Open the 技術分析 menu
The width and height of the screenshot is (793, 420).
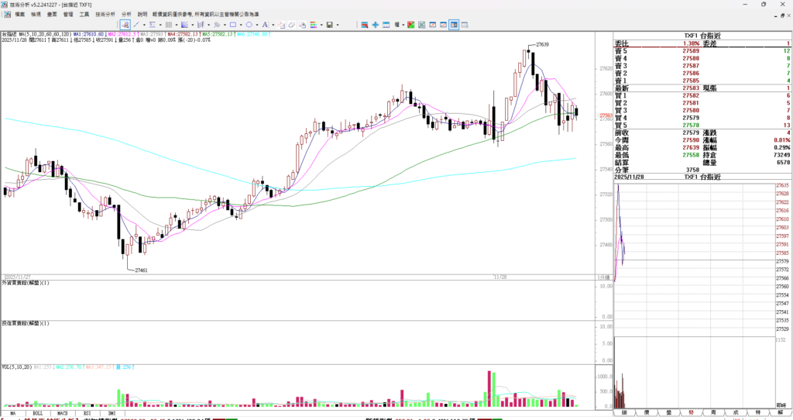[x=105, y=14]
